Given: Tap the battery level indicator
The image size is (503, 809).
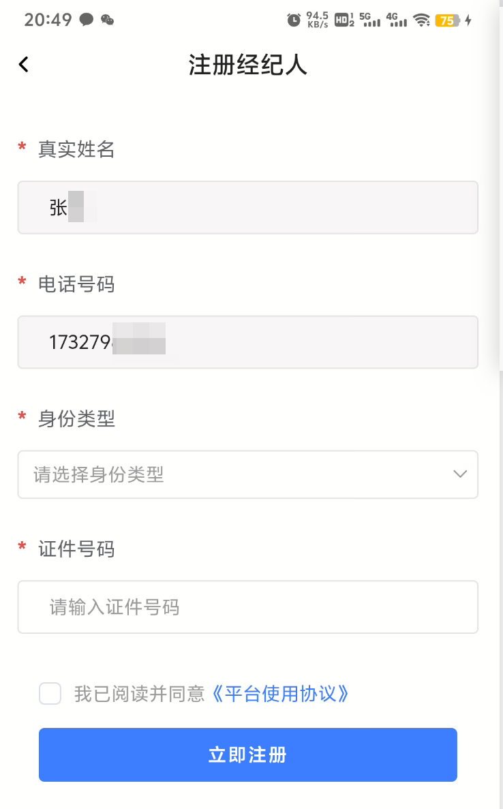Looking at the screenshot, I should (448, 20).
